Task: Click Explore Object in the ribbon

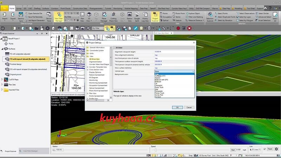Action: point(193,13)
